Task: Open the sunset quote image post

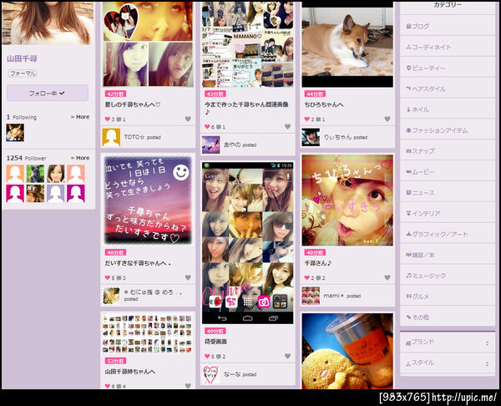Action: (x=148, y=200)
